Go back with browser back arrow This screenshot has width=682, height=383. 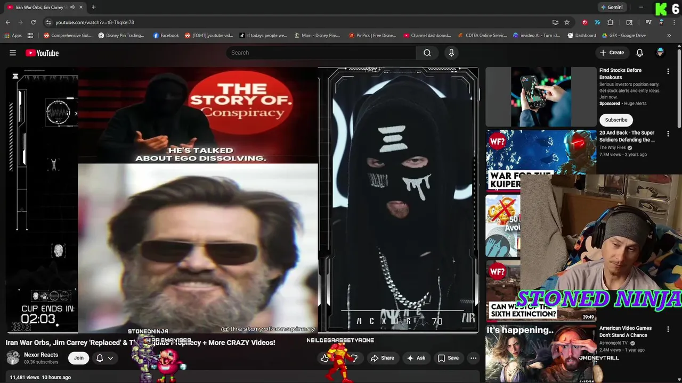7,22
